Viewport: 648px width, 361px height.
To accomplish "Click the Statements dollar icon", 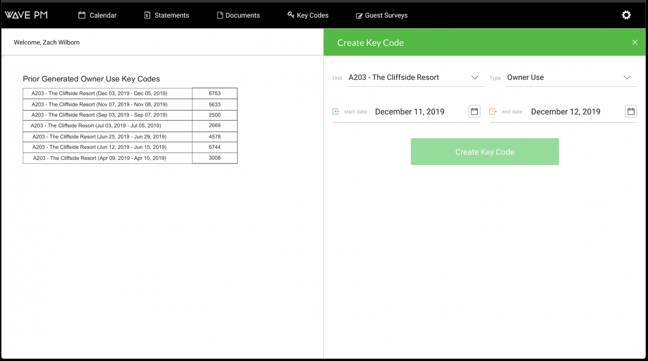I will click(x=147, y=15).
